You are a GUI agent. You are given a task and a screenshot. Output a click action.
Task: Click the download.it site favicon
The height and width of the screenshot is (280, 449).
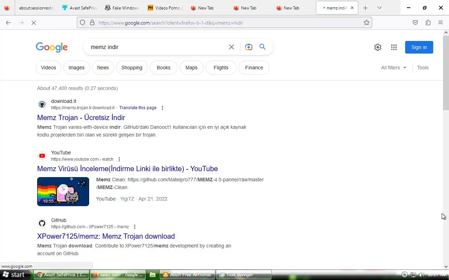pos(42,104)
